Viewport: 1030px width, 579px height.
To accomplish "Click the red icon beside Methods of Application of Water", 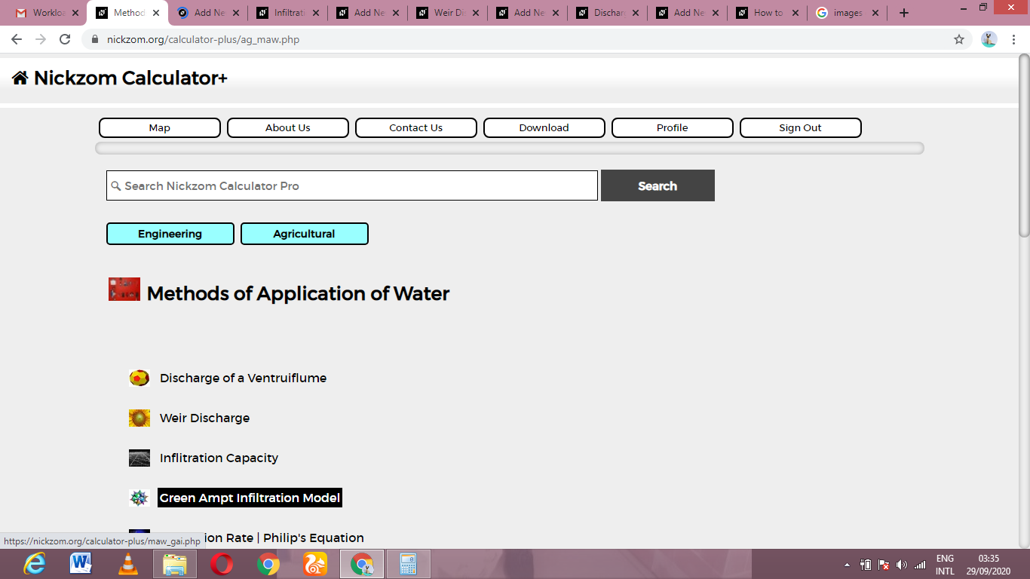I will [x=124, y=289].
